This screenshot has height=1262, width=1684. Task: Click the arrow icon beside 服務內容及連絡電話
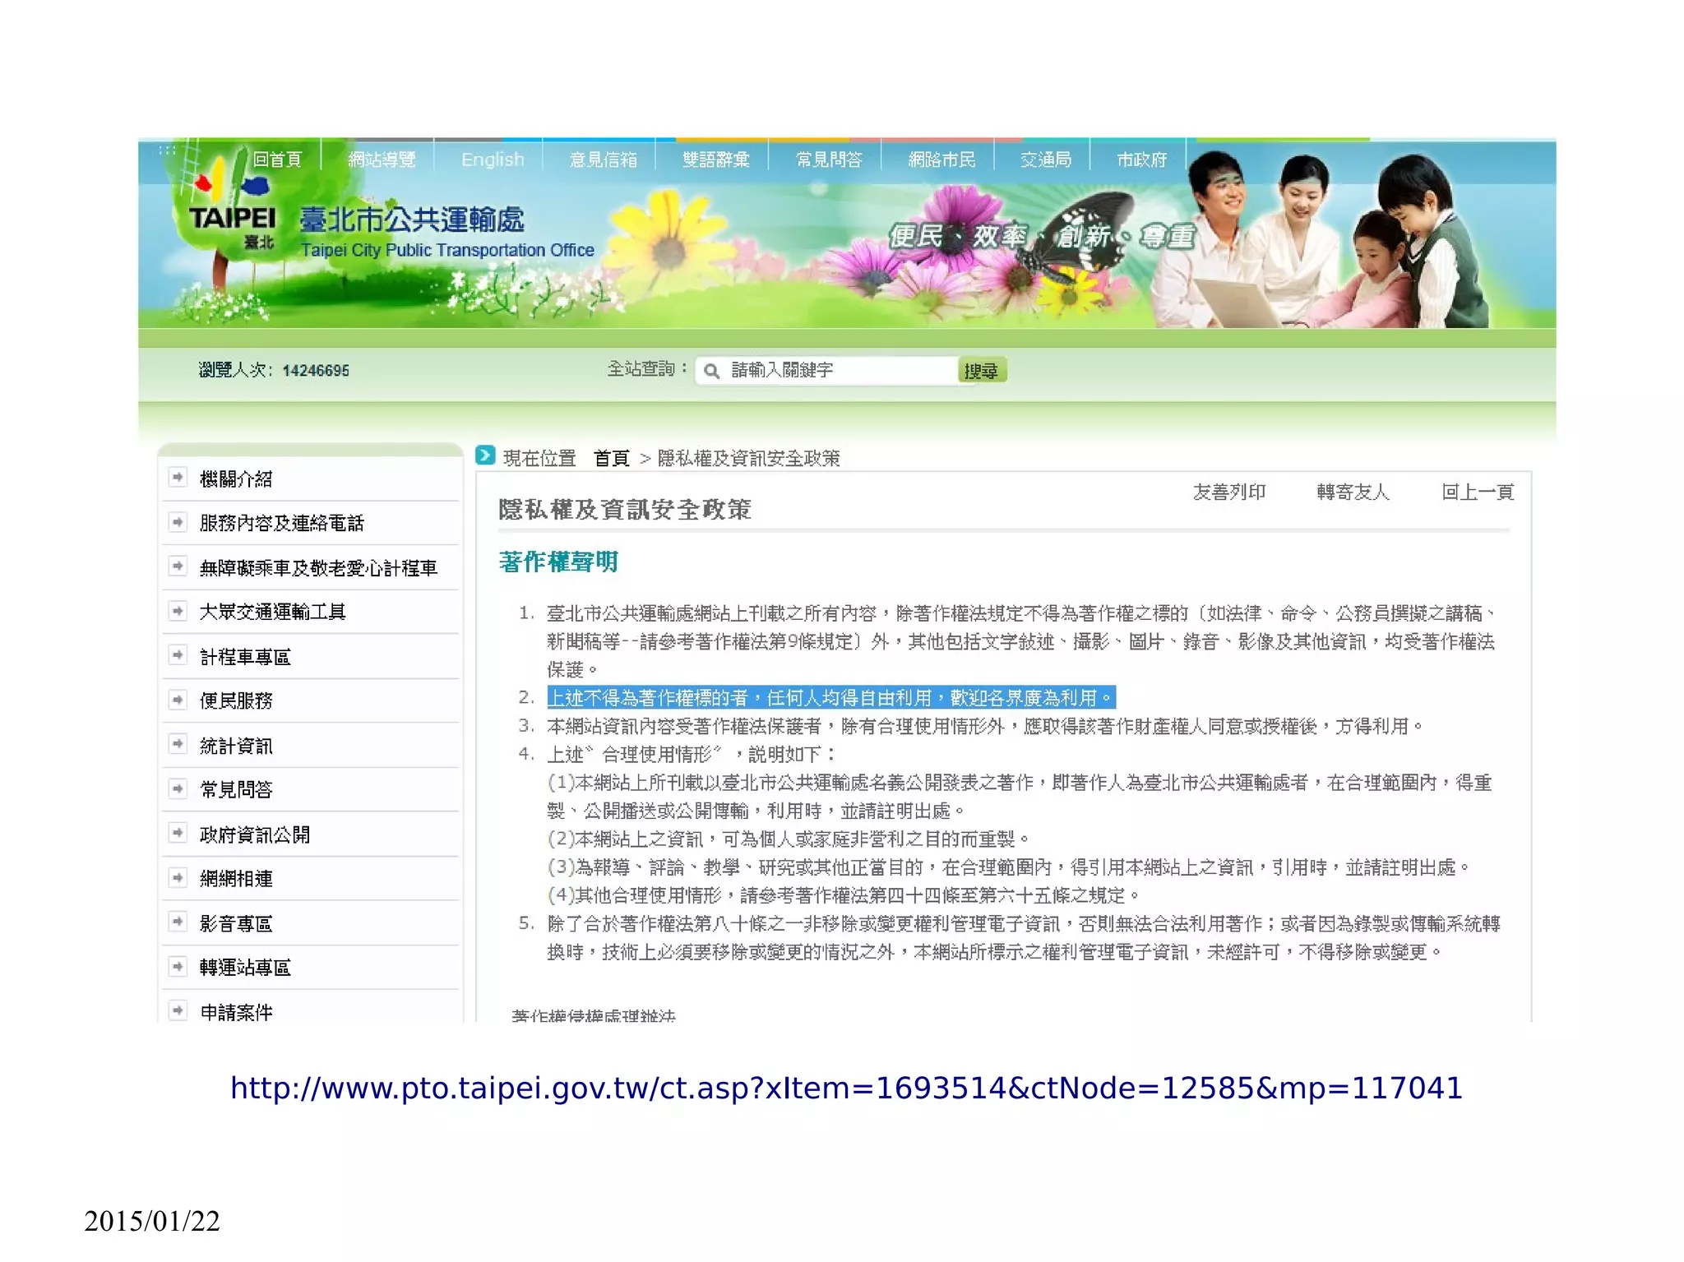(x=178, y=522)
